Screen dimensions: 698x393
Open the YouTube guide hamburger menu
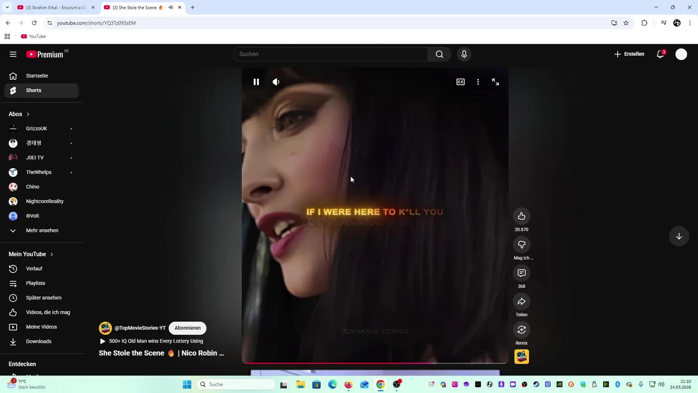click(13, 54)
